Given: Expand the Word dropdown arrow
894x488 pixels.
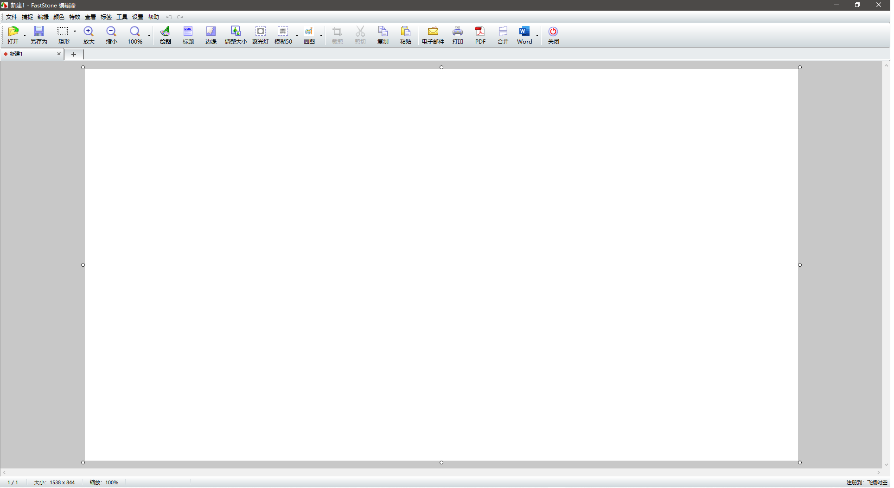Looking at the screenshot, I should click(537, 35).
